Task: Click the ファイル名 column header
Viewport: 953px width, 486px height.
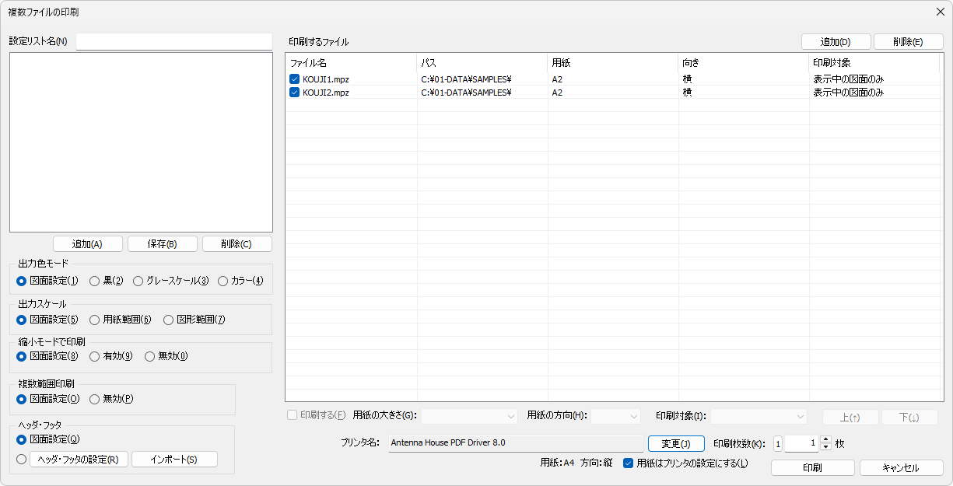Action: 350,62
